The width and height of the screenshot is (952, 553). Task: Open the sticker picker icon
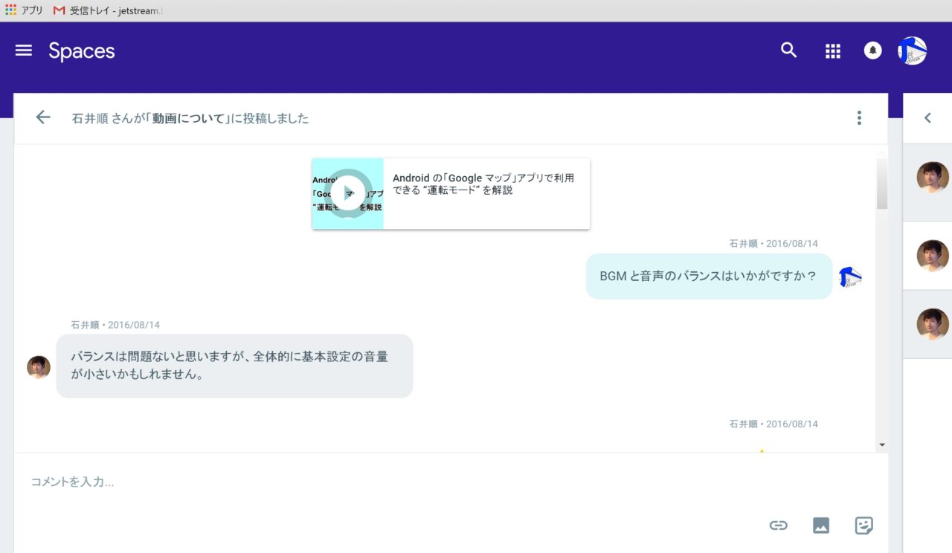(863, 525)
